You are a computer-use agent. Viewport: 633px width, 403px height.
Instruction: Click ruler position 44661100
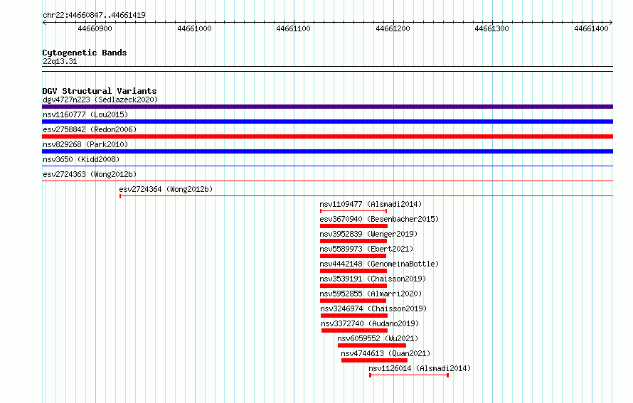pos(294,28)
